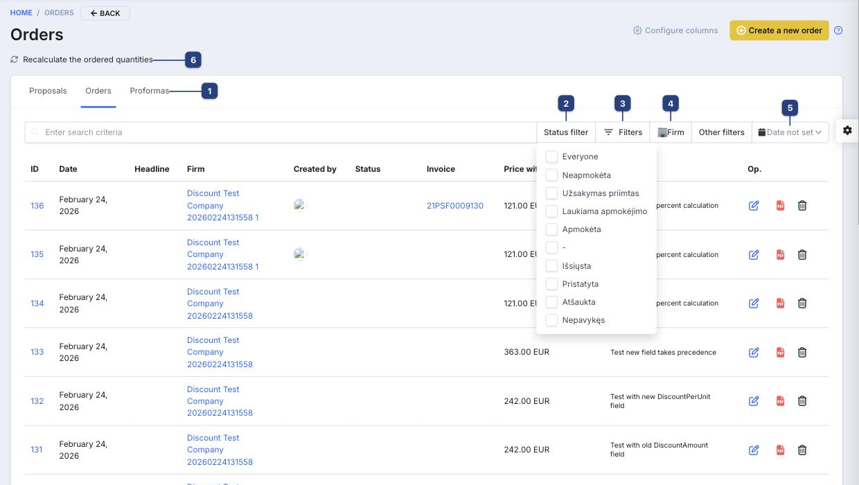Check the Everyone status checkbox
This screenshot has height=485, width=859.
(x=551, y=157)
